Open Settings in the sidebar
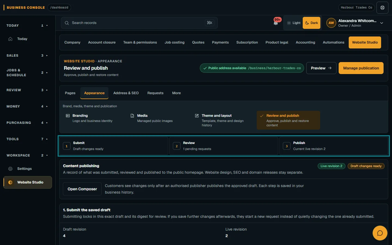The height and width of the screenshot is (245, 392). point(27,169)
